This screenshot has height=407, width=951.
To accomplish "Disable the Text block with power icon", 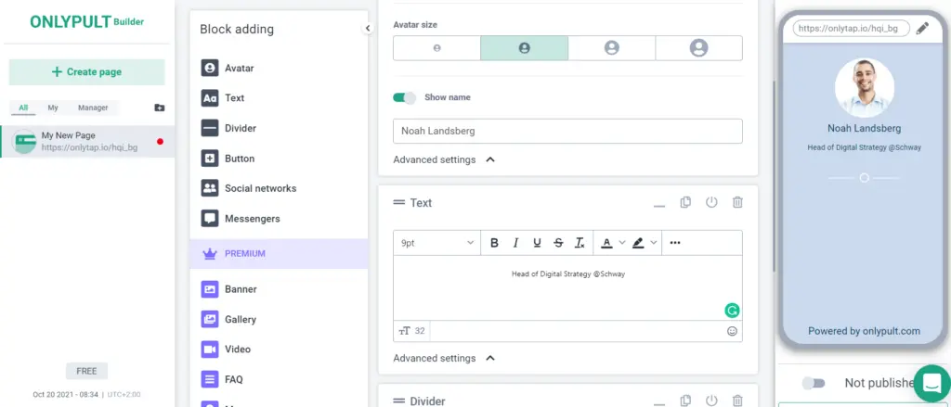I will click(x=711, y=202).
